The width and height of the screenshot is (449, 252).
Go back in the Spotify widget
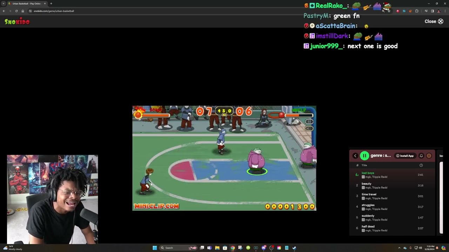[355, 156]
